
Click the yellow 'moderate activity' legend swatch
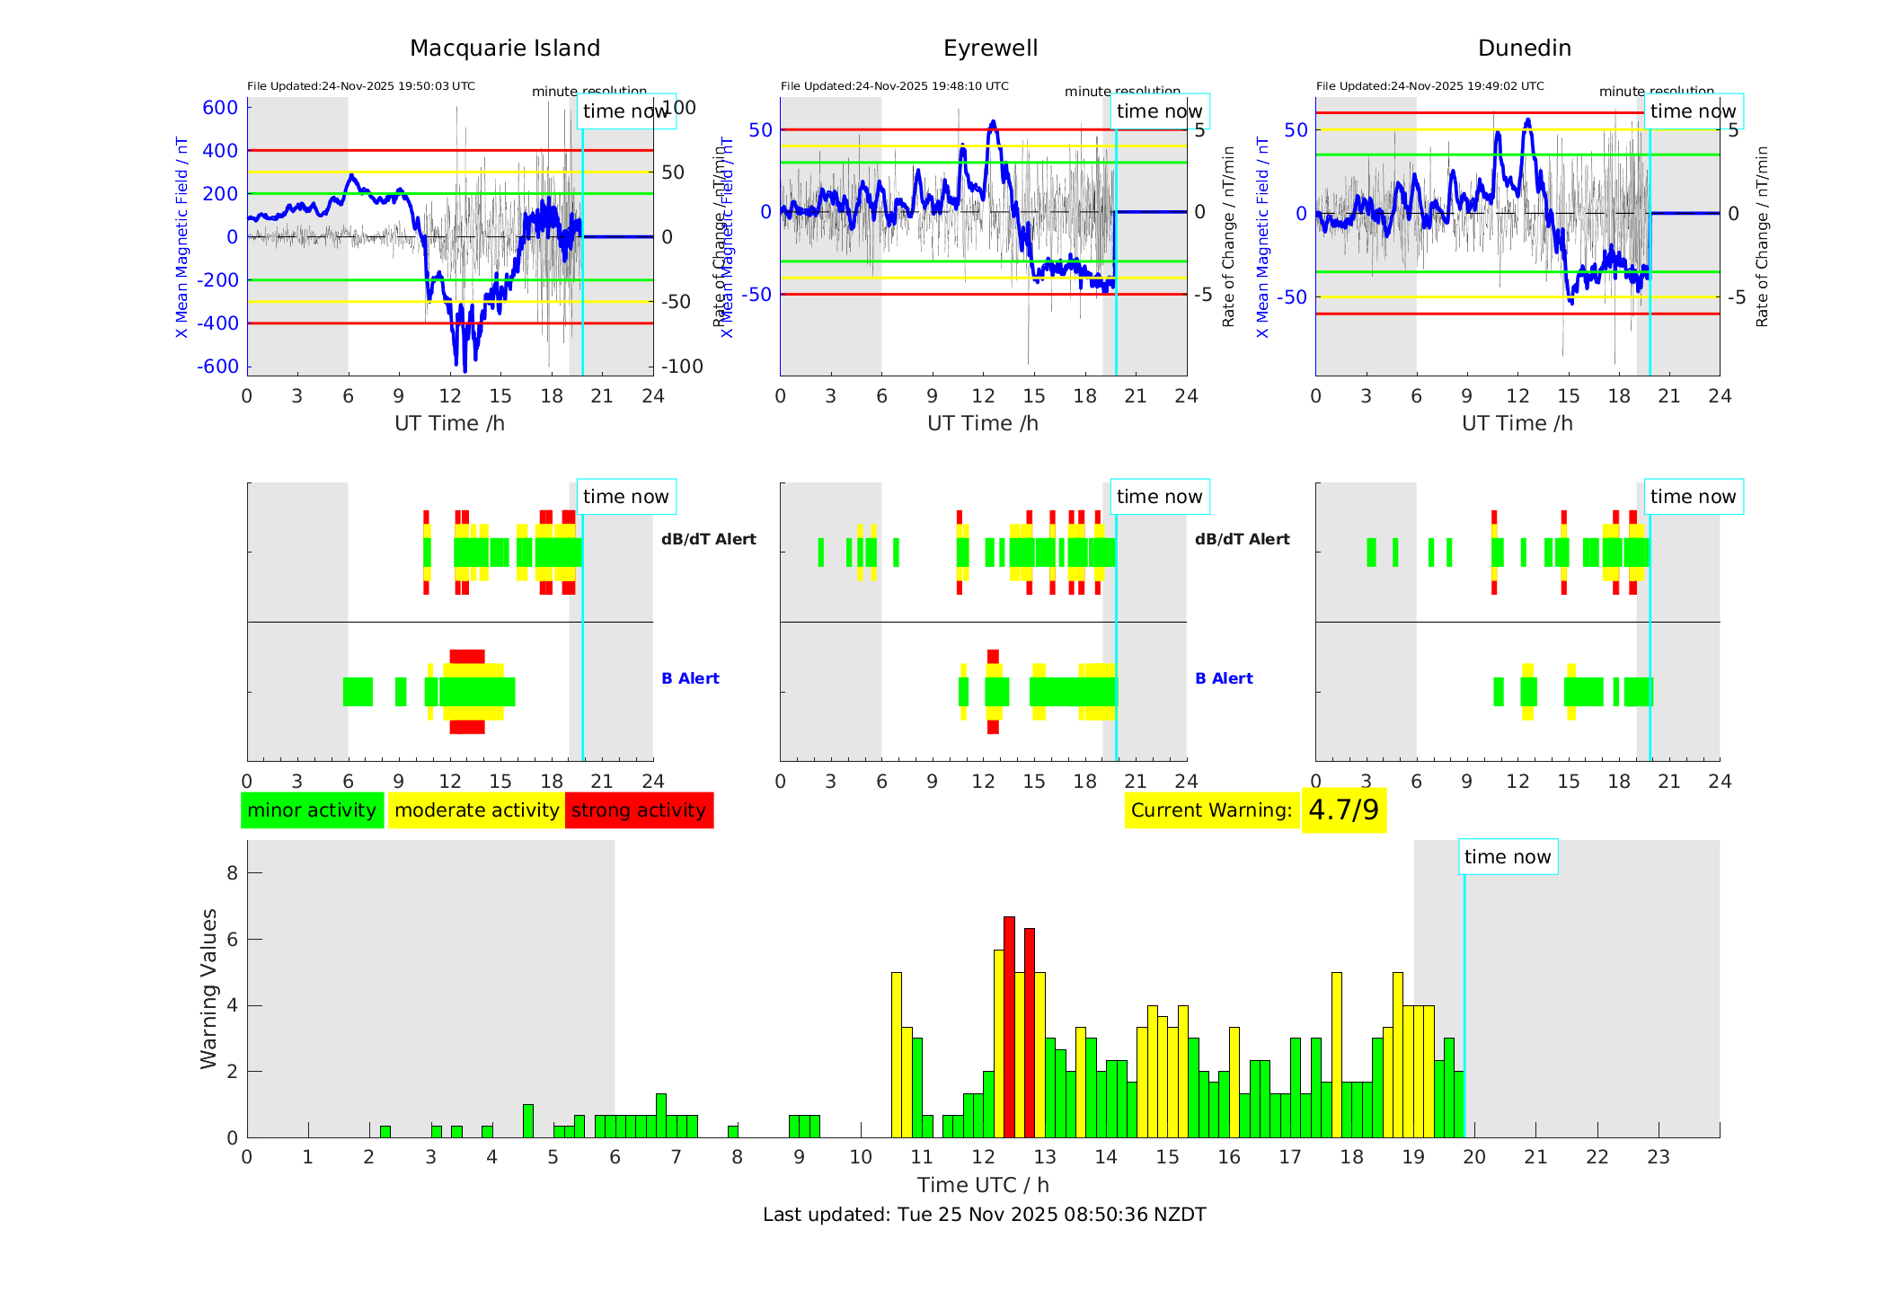coord(476,810)
